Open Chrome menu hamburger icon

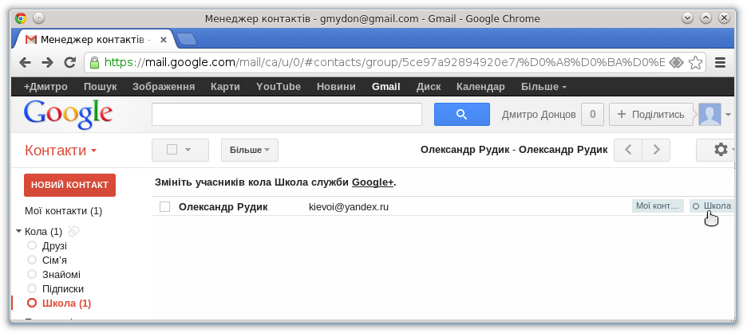coord(721,62)
